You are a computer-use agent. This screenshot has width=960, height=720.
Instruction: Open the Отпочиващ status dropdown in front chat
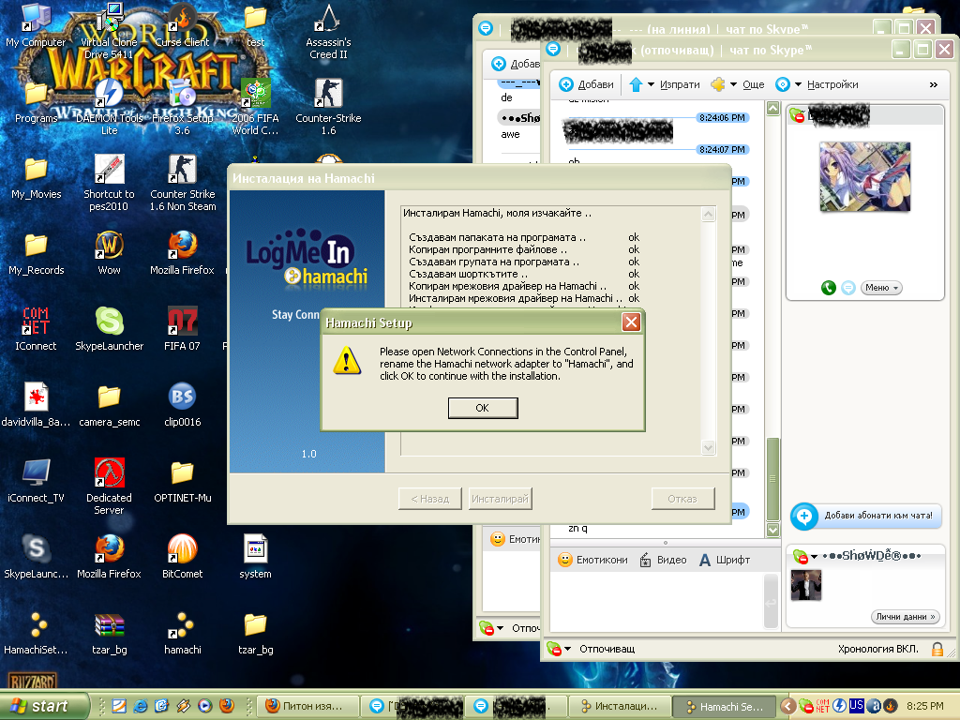coord(567,649)
